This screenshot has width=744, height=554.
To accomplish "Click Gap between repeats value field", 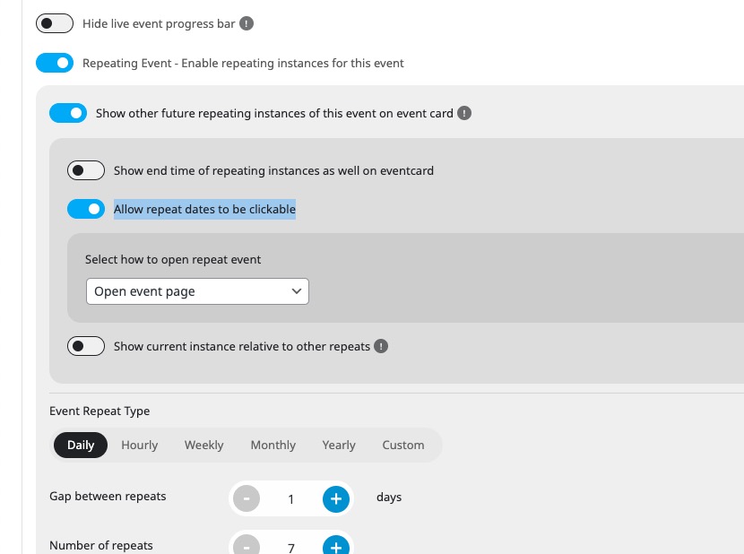I will coord(290,499).
